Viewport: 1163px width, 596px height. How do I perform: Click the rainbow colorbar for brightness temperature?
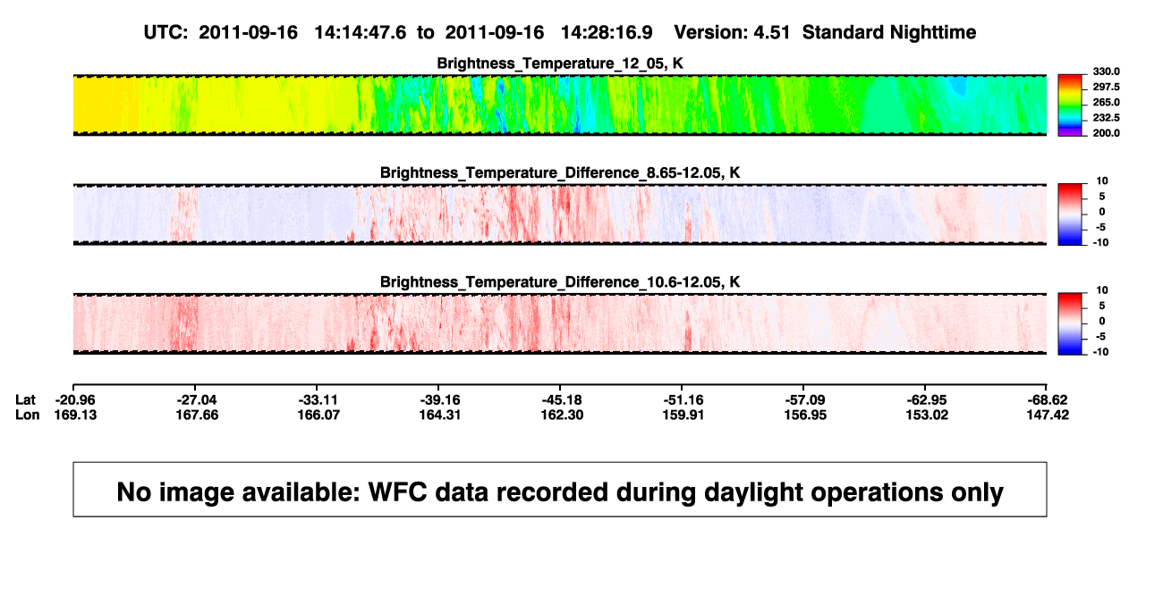click(1072, 105)
